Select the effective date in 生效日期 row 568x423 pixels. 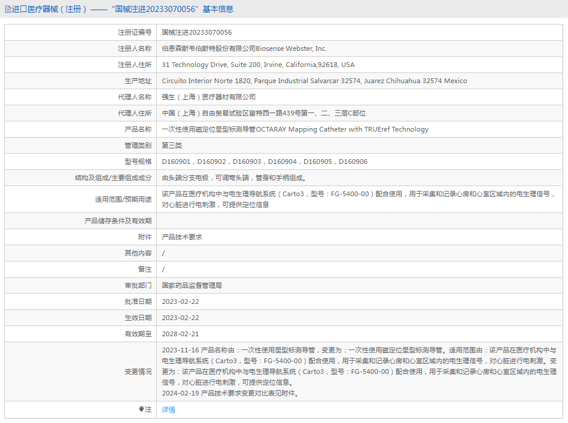click(180, 318)
